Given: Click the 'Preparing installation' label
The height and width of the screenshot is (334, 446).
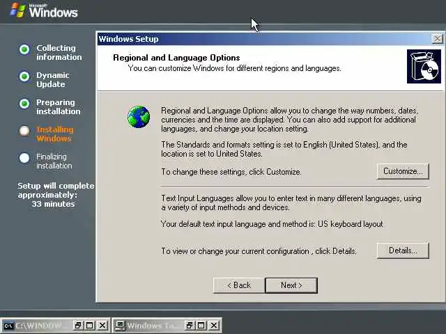Looking at the screenshot, I should point(59,106).
